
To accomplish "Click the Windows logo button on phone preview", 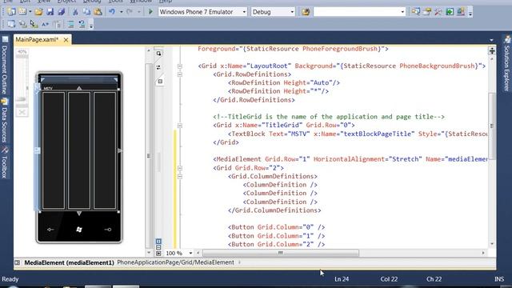I will [79, 230].
